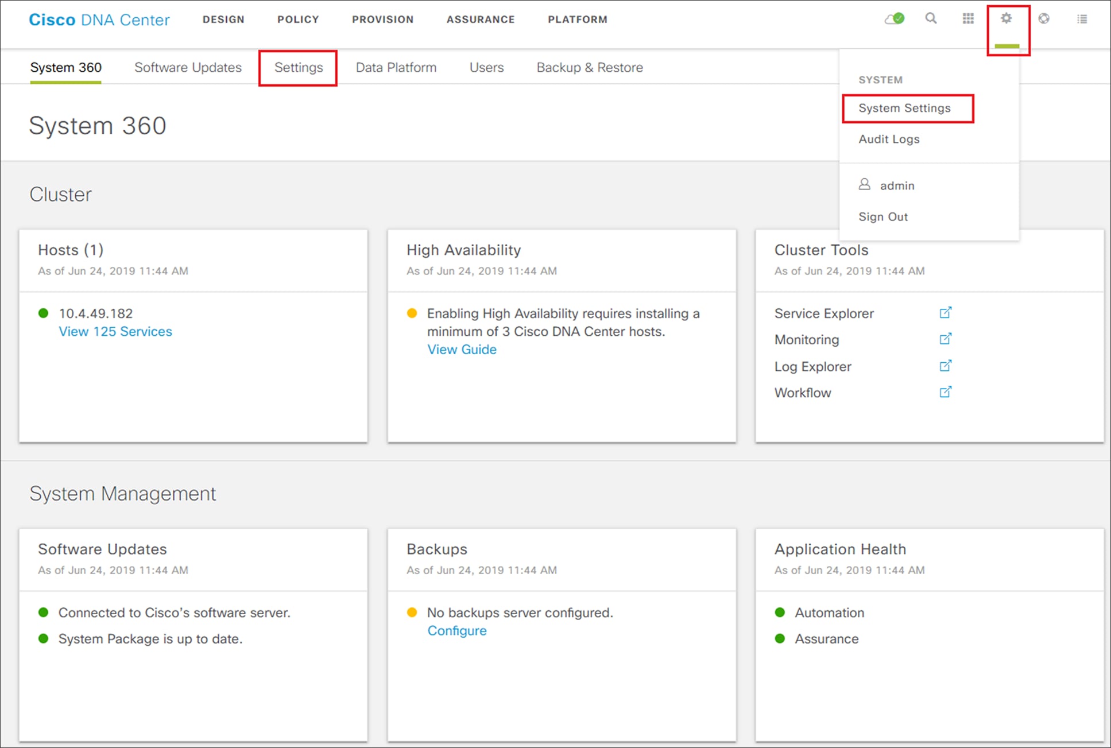Screen dimensions: 1111x748
Task: Click the admin user icon
Action: pos(864,184)
